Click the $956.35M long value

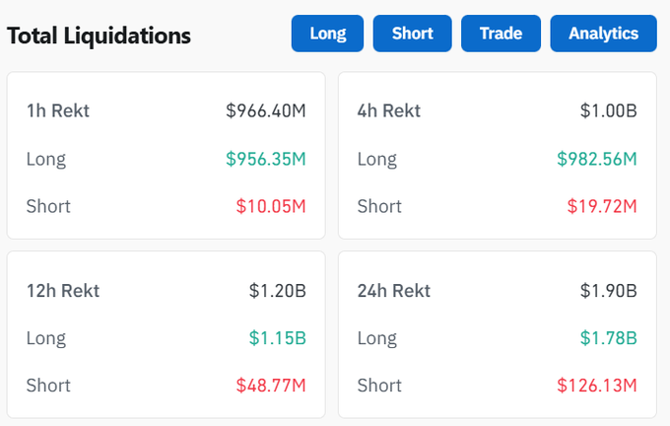pyautogui.click(x=266, y=159)
